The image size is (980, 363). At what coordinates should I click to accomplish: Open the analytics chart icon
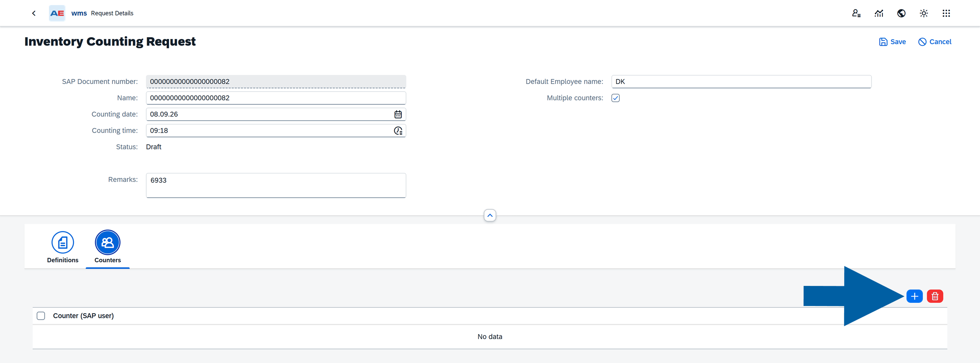point(879,13)
